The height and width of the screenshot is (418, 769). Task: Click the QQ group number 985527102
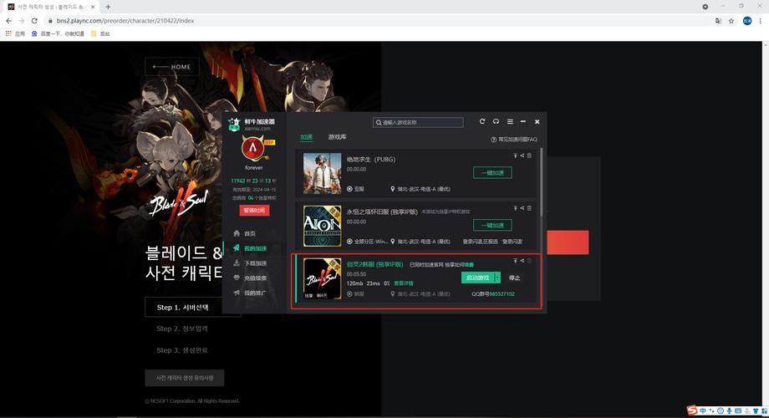pos(502,294)
